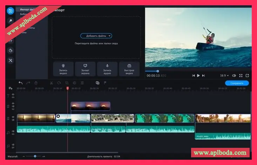Hide the overlay video track with its eye icon
Screen dimensions: 257x165
[13, 103]
